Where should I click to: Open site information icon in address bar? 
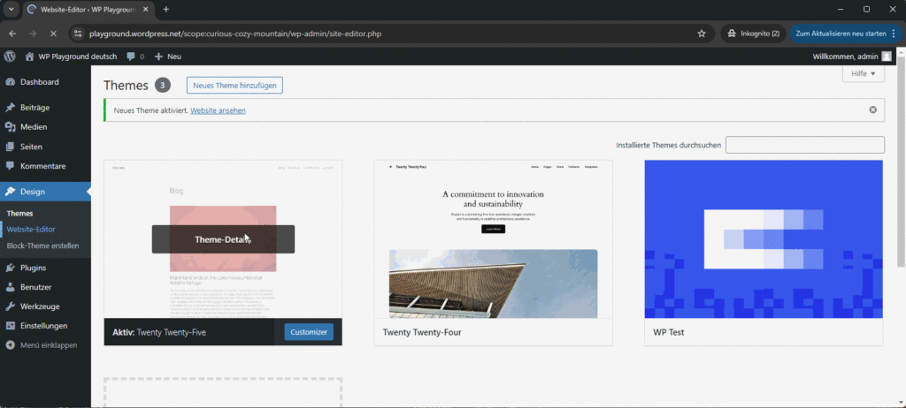pyautogui.click(x=78, y=34)
